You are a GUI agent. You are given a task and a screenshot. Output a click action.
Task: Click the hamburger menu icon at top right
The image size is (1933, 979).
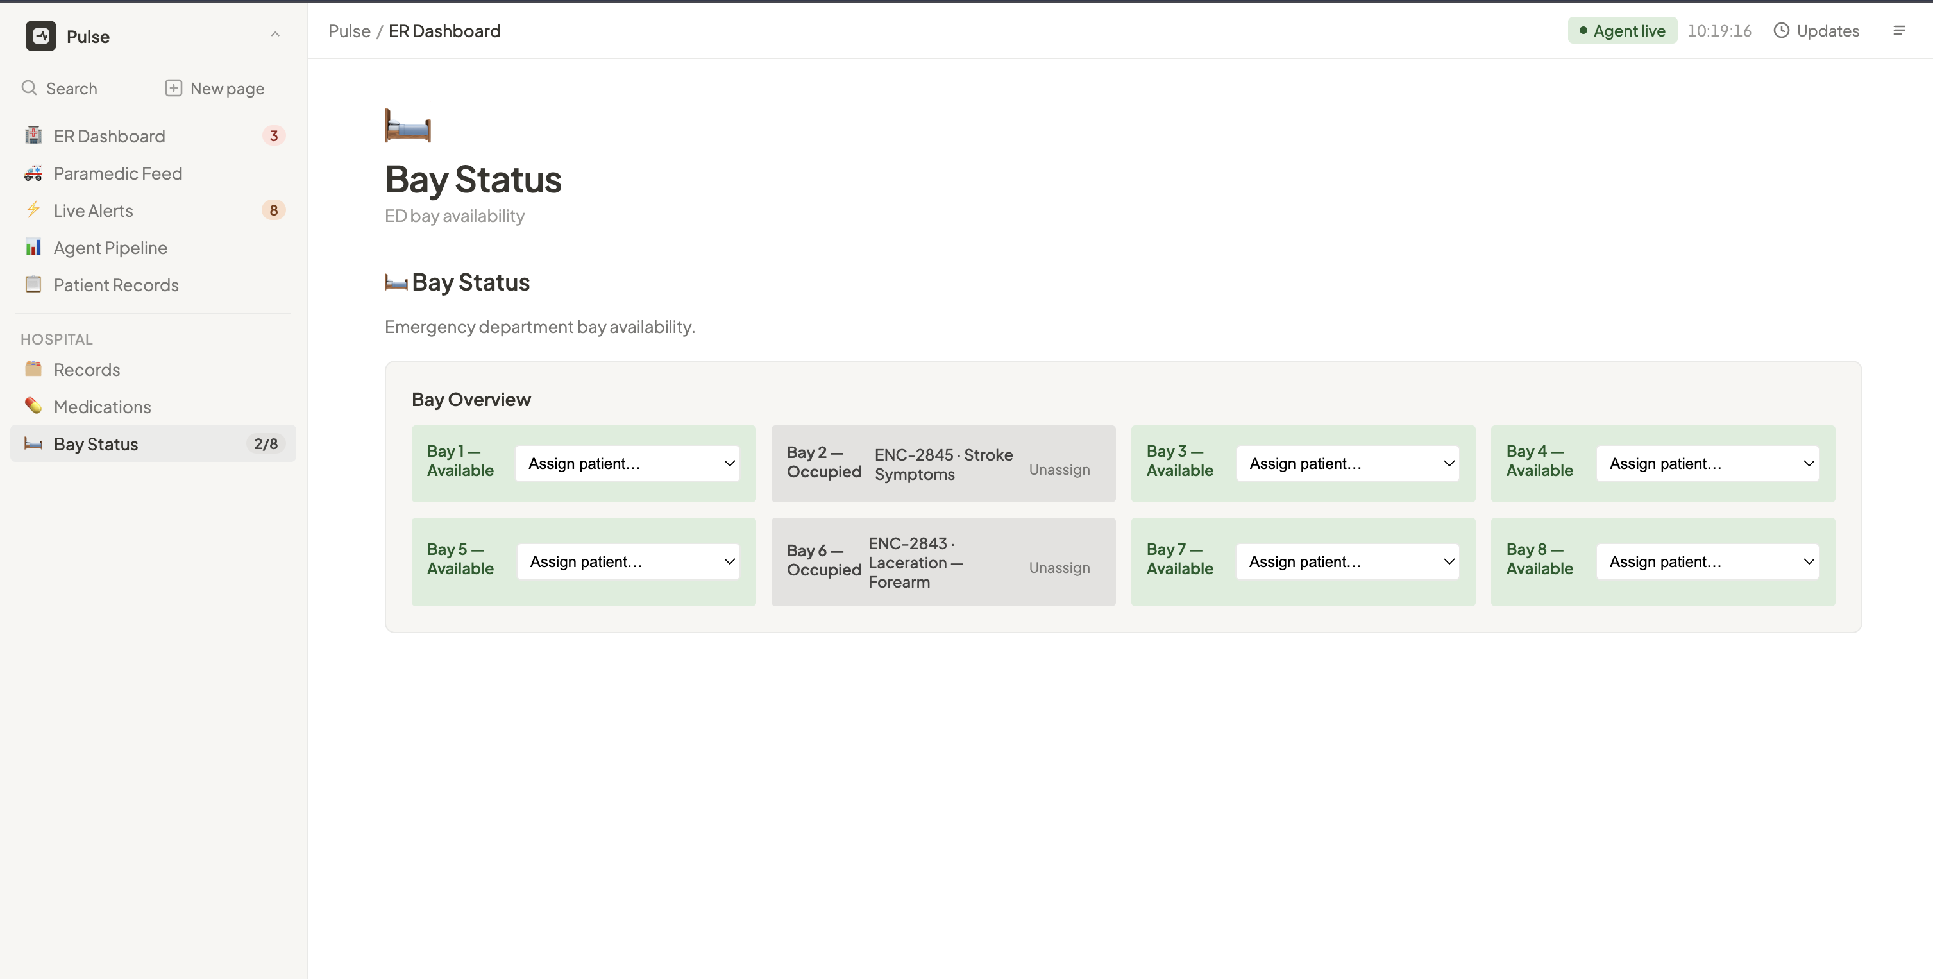(1899, 31)
